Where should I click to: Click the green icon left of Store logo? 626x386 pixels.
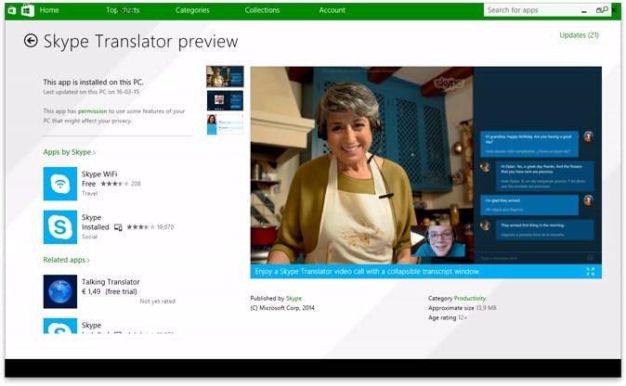click(12, 10)
